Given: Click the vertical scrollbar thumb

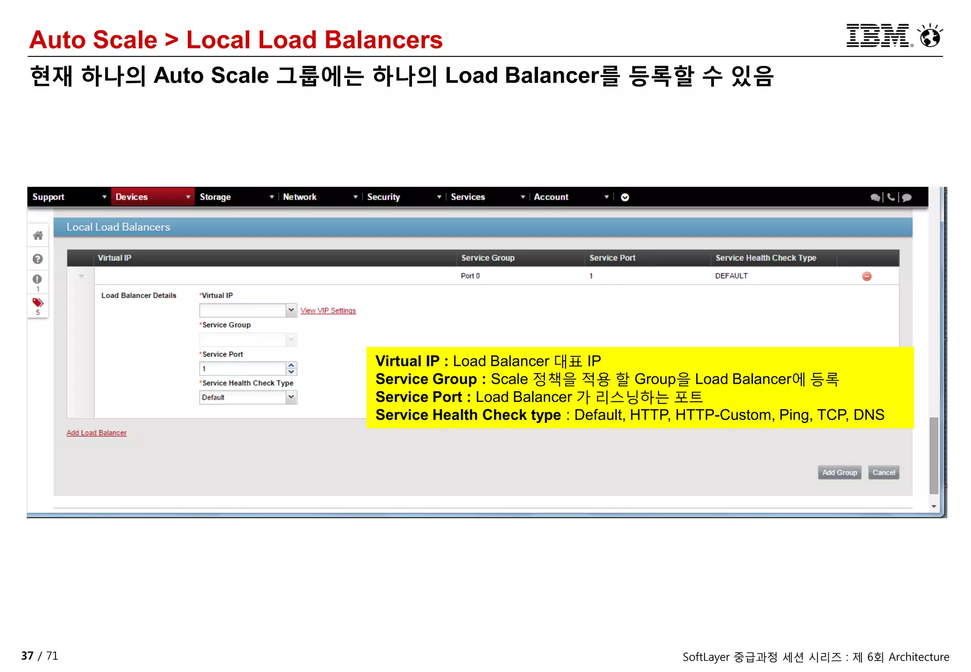Looking at the screenshot, I should [x=934, y=455].
